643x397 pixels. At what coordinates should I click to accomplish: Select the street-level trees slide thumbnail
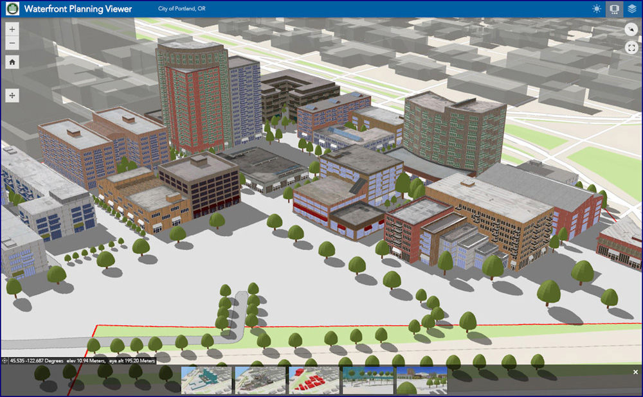coord(368,380)
